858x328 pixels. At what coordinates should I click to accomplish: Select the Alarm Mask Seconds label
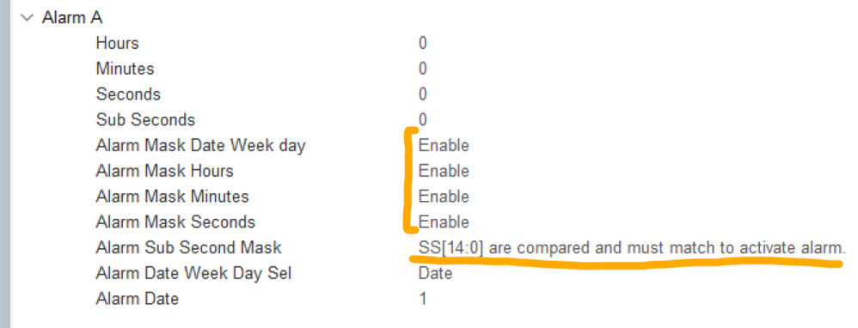(x=175, y=222)
